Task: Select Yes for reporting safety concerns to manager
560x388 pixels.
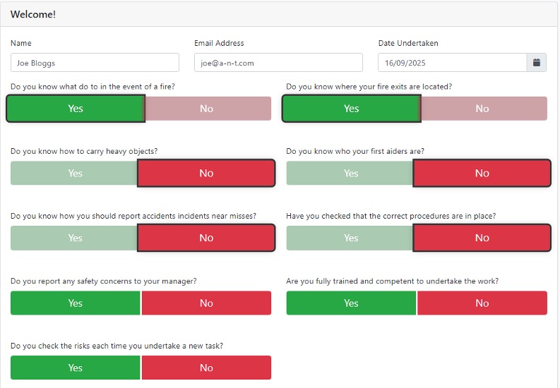Action: point(76,303)
